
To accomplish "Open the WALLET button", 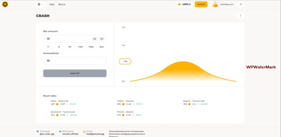I will (x=201, y=4).
